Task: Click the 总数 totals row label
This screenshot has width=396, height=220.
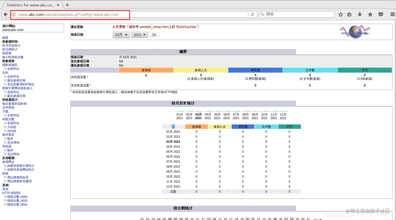Action: 173,191
